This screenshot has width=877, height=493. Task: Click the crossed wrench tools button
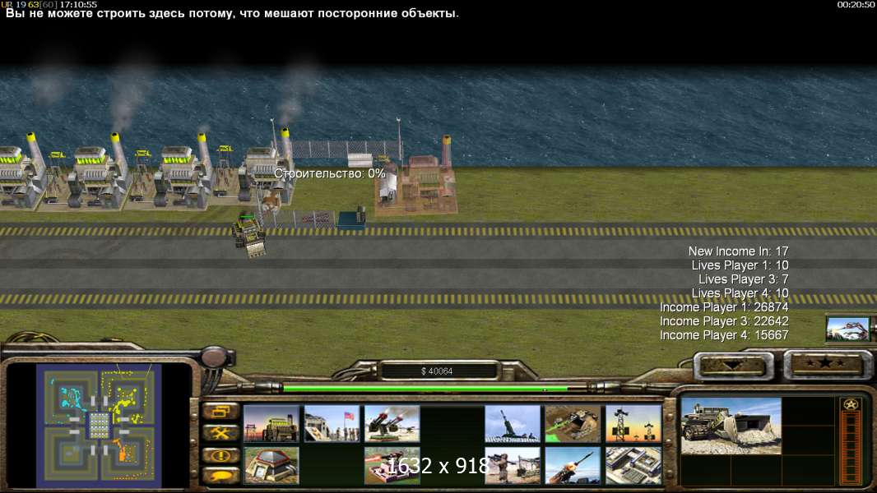click(220, 433)
